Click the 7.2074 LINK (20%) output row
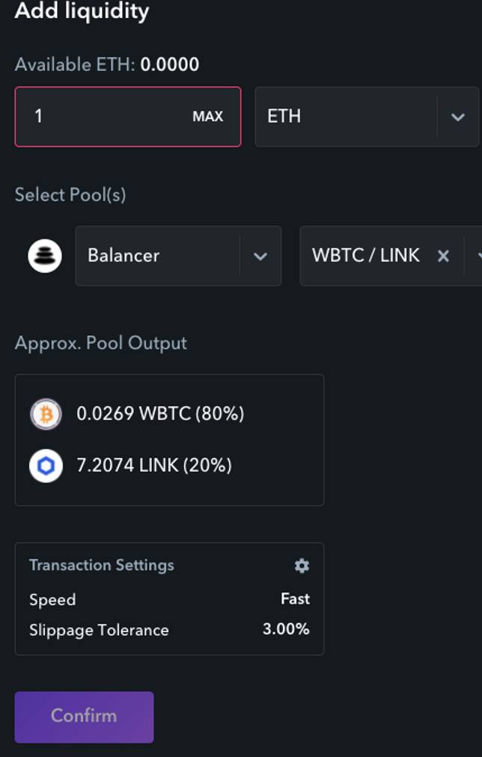The width and height of the screenshot is (482, 757). point(154,465)
